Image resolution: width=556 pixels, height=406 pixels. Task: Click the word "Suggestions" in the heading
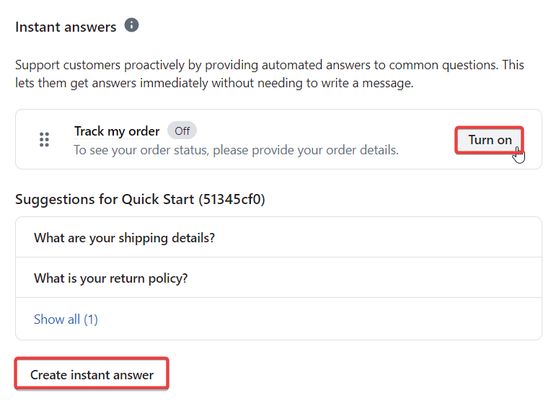[x=56, y=199]
